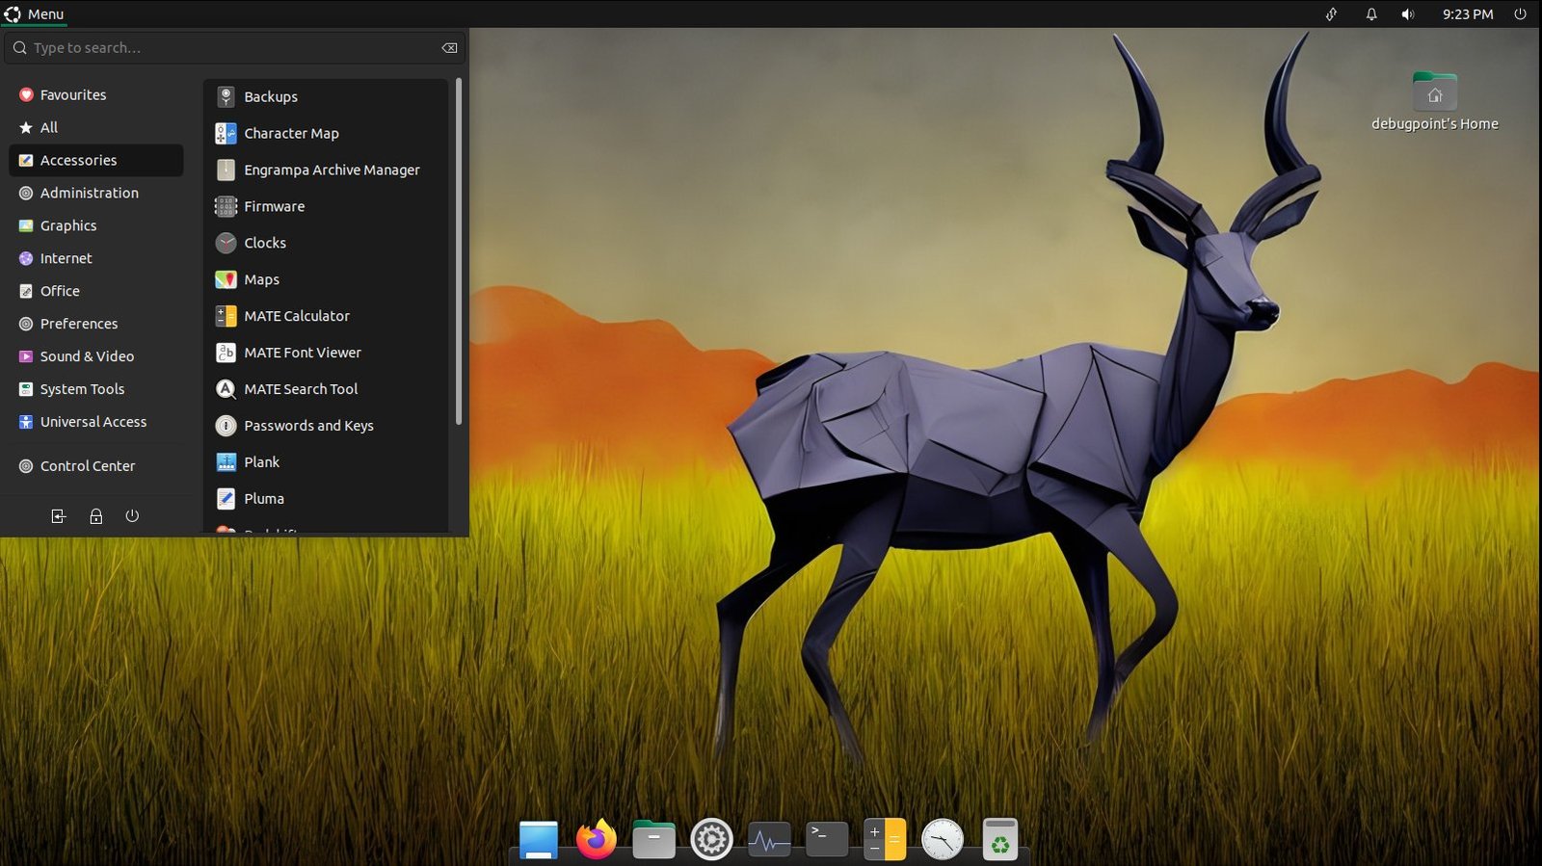1542x866 pixels.
Task: Launch MATE Font Viewer
Action: coord(327,354)
